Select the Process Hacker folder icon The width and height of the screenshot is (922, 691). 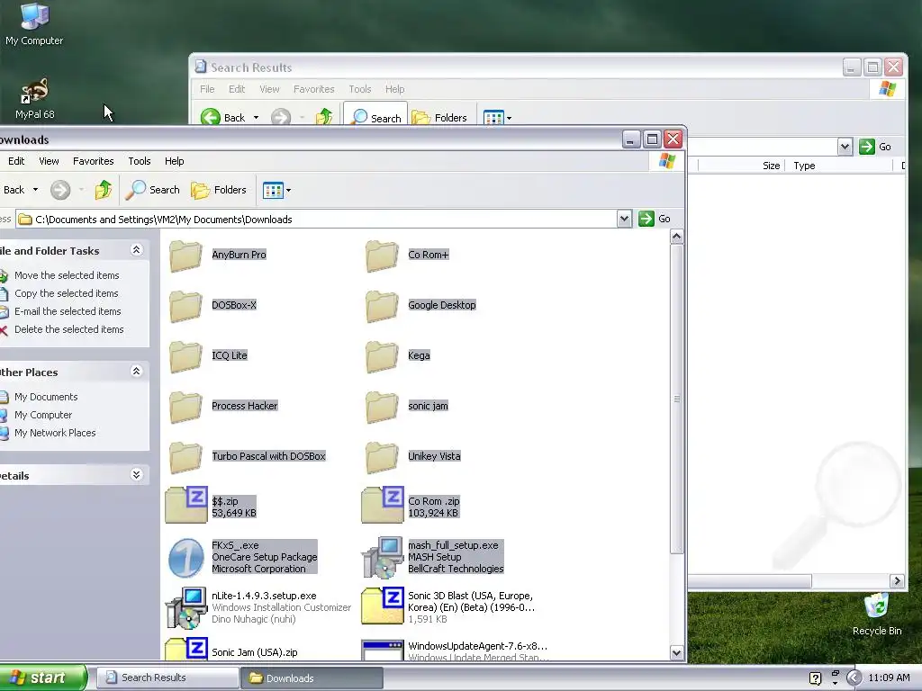click(185, 407)
